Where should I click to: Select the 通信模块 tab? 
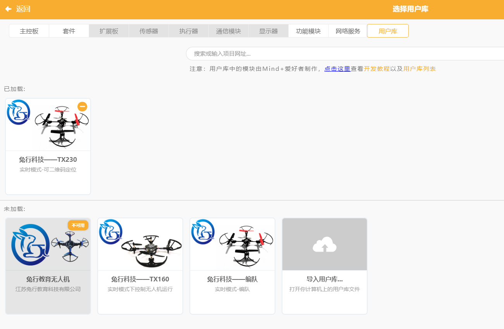(x=229, y=31)
